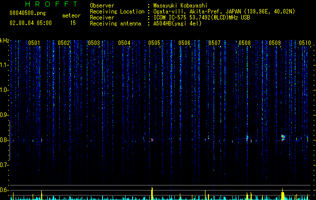Click the 0.8 frequency axis label
This screenshot has width=316, height=200.
pos(4,140)
